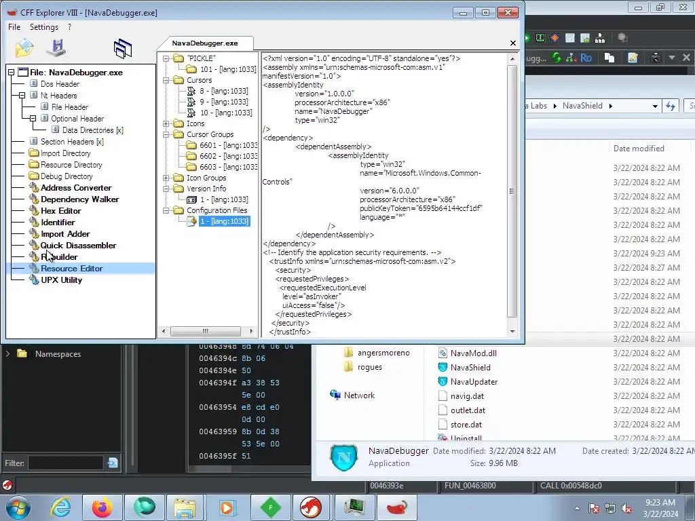
Task: Open Explorer address bar history dropdown
Action: click(x=655, y=106)
